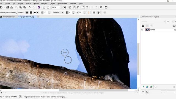This screenshot has width=176, height=99.
Task: Open the Normal personalizado brush type dropdown
Action: pyautogui.click(x=8, y=13)
